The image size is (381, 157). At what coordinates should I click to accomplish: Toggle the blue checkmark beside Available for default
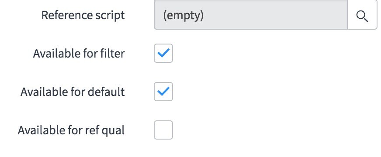163,92
